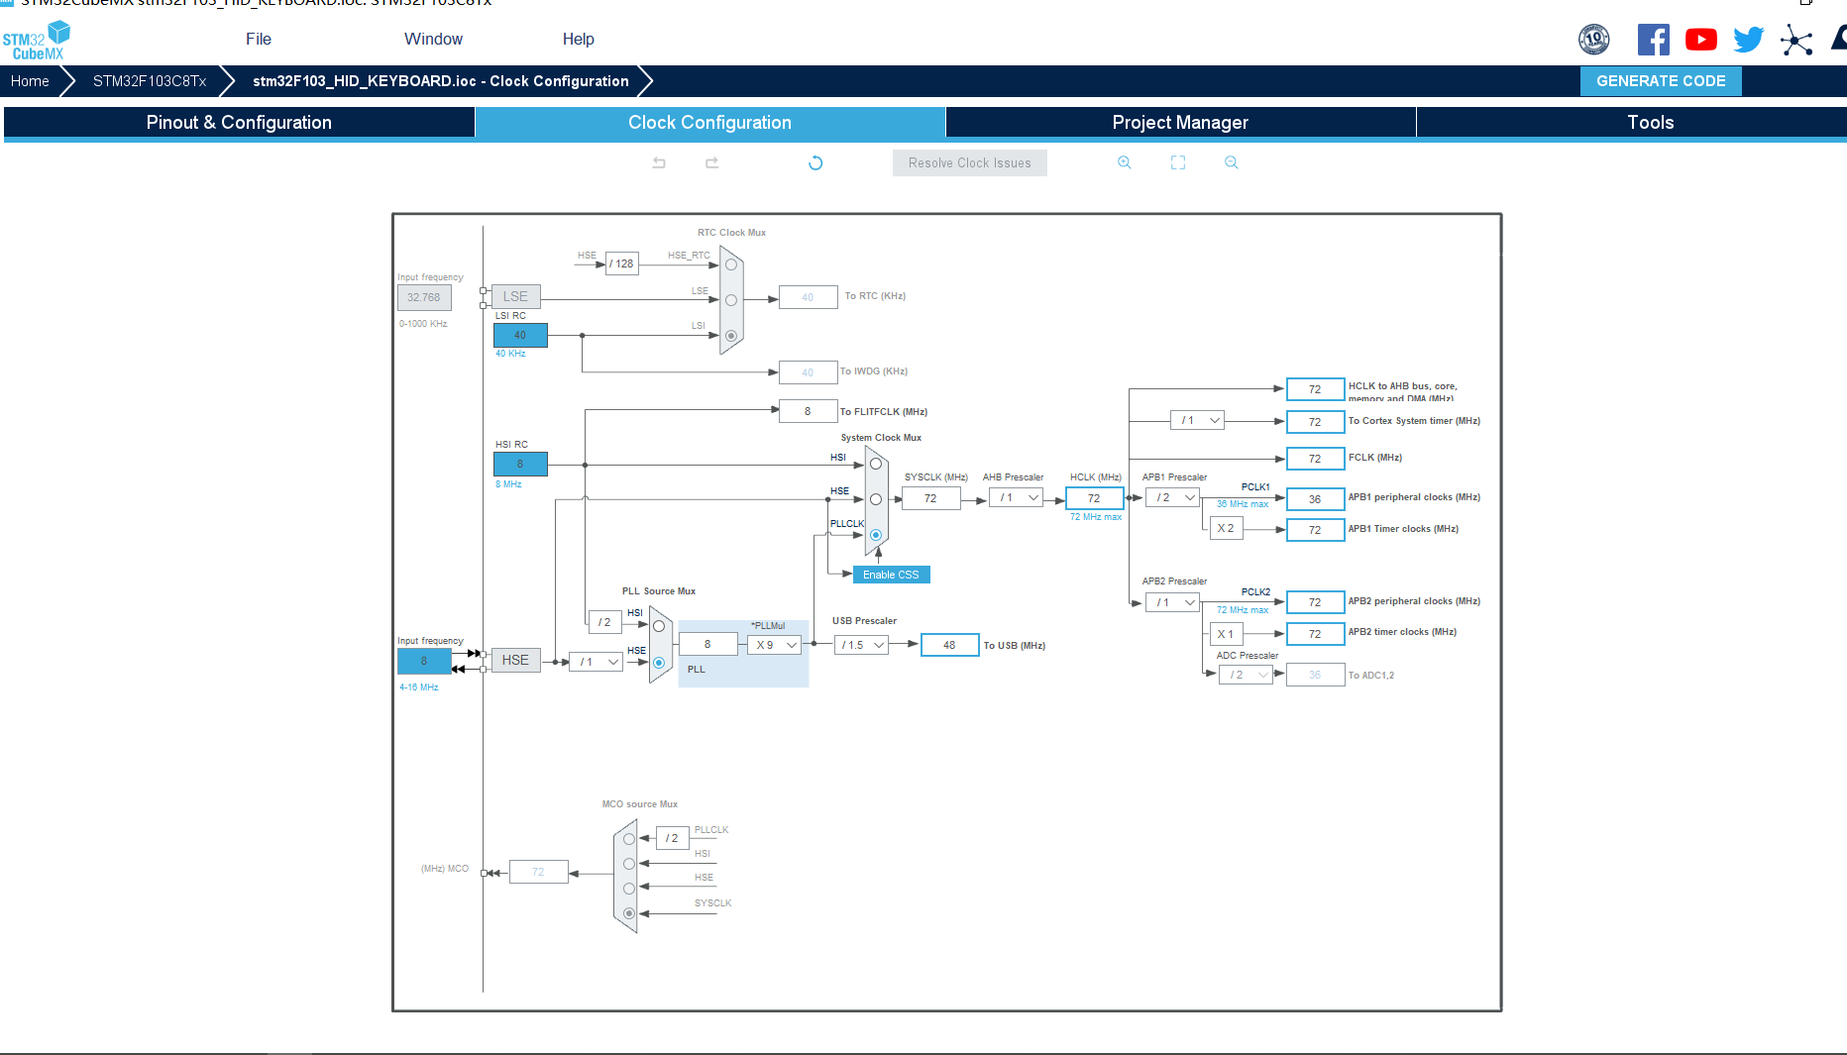
Task: Select PLLCLK in MCO source Mux
Action: tap(629, 839)
